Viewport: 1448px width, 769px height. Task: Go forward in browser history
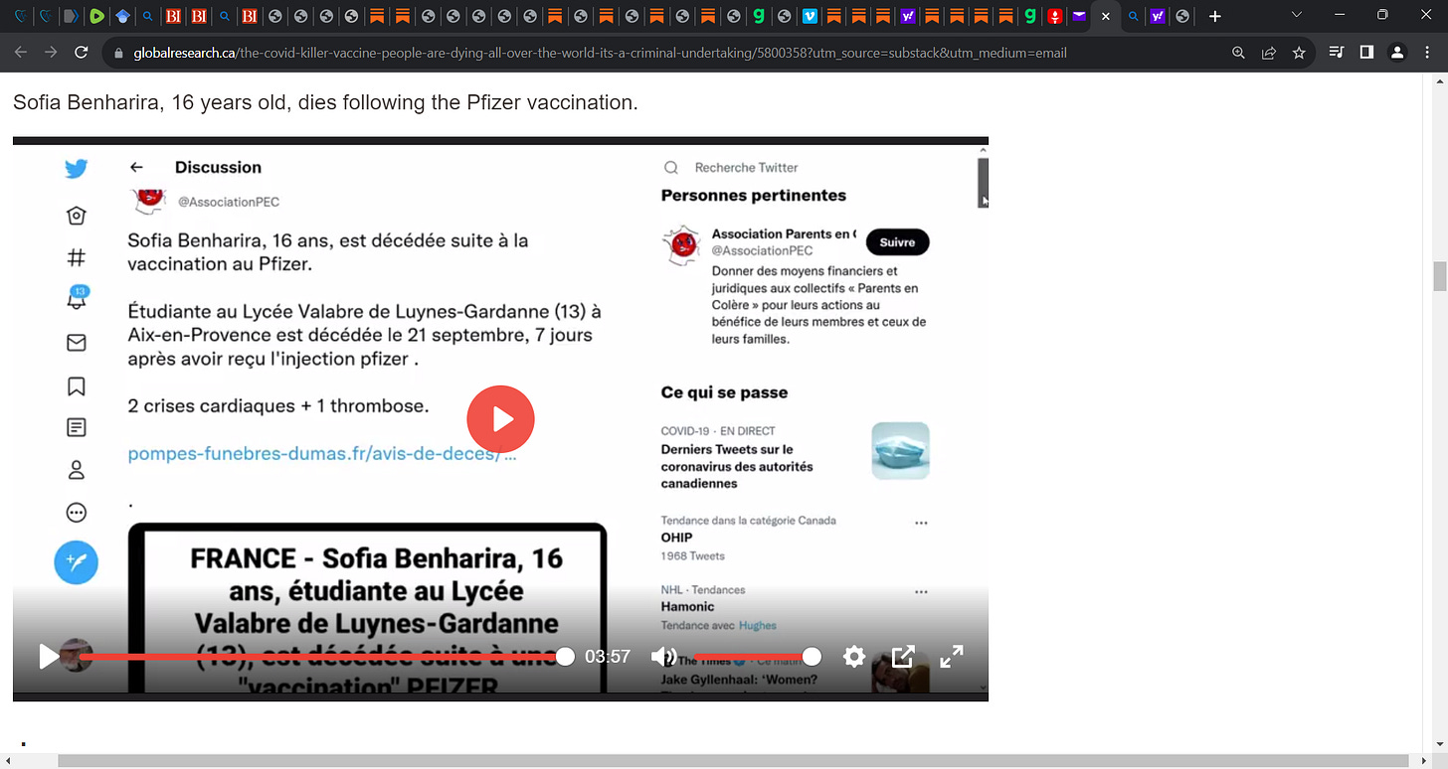click(x=51, y=53)
